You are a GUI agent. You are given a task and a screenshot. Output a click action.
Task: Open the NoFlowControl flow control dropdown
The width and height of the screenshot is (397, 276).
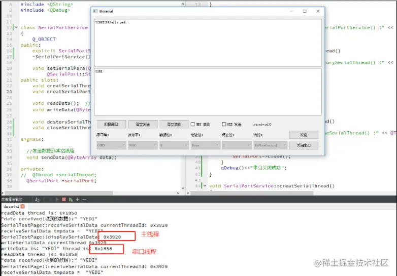pyautogui.click(x=271, y=145)
